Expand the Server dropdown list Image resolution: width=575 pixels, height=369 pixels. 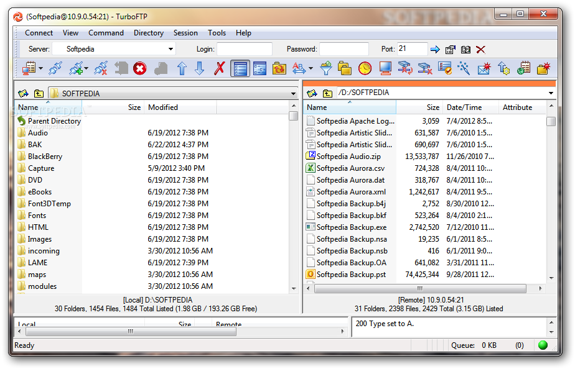click(x=171, y=49)
